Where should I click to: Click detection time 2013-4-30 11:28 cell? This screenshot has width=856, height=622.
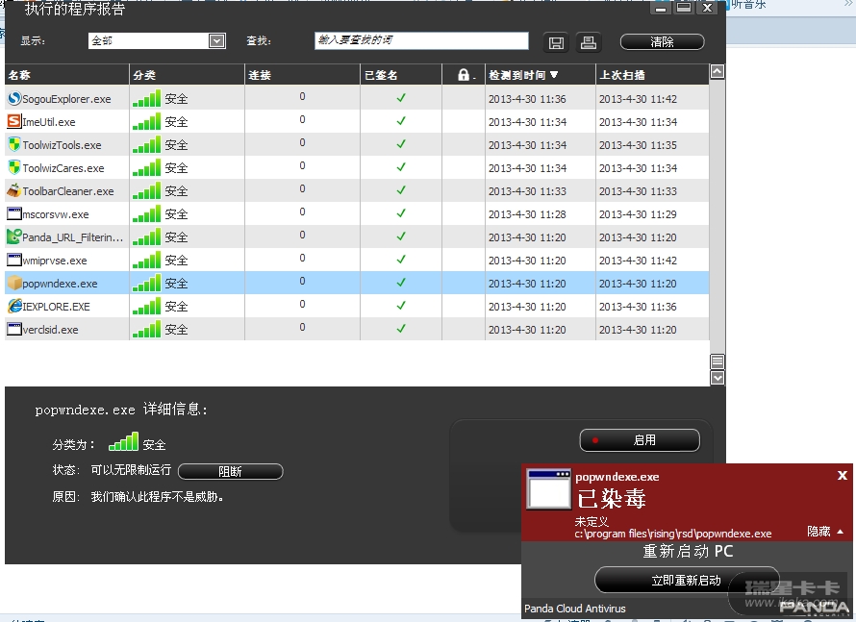pos(527,214)
